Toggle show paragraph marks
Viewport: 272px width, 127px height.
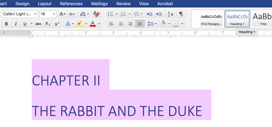coord(181,14)
